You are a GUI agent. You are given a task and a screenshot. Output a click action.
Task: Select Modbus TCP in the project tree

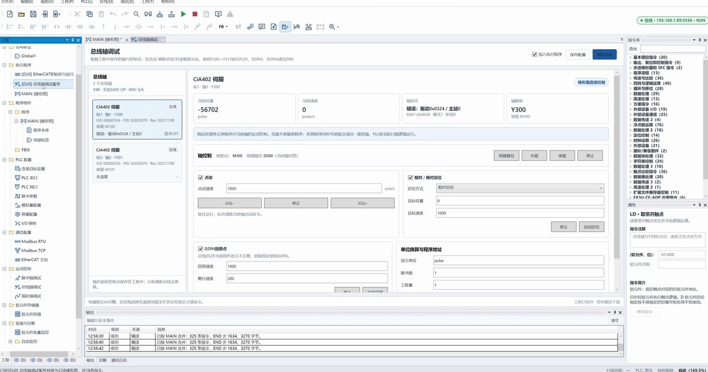pyautogui.click(x=33, y=250)
